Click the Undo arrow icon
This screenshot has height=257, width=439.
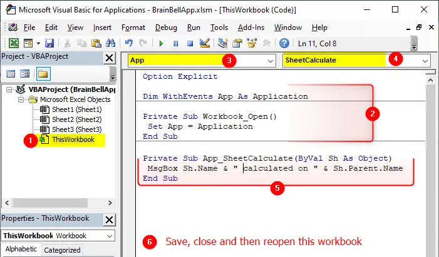(129, 43)
